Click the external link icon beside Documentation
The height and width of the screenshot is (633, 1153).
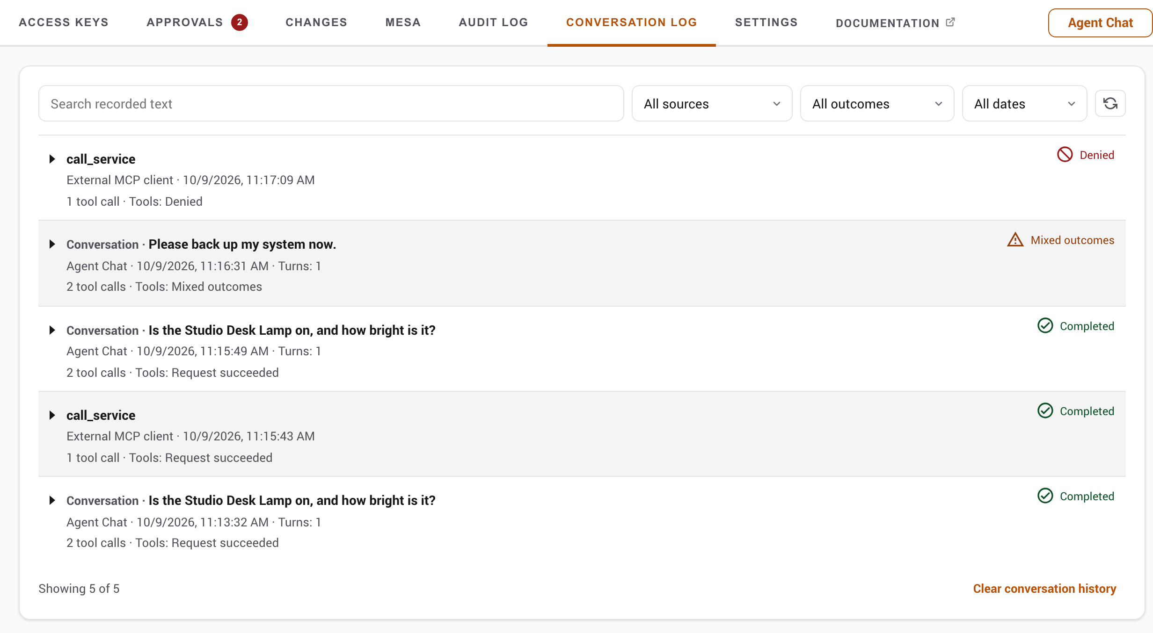(950, 22)
